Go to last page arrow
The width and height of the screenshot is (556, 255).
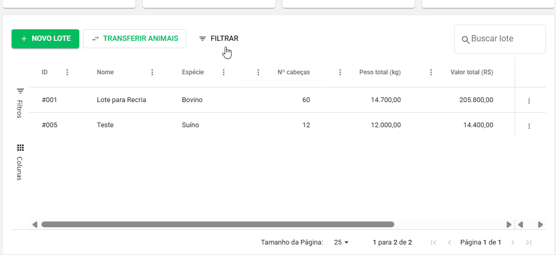click(x=529, y=242)
